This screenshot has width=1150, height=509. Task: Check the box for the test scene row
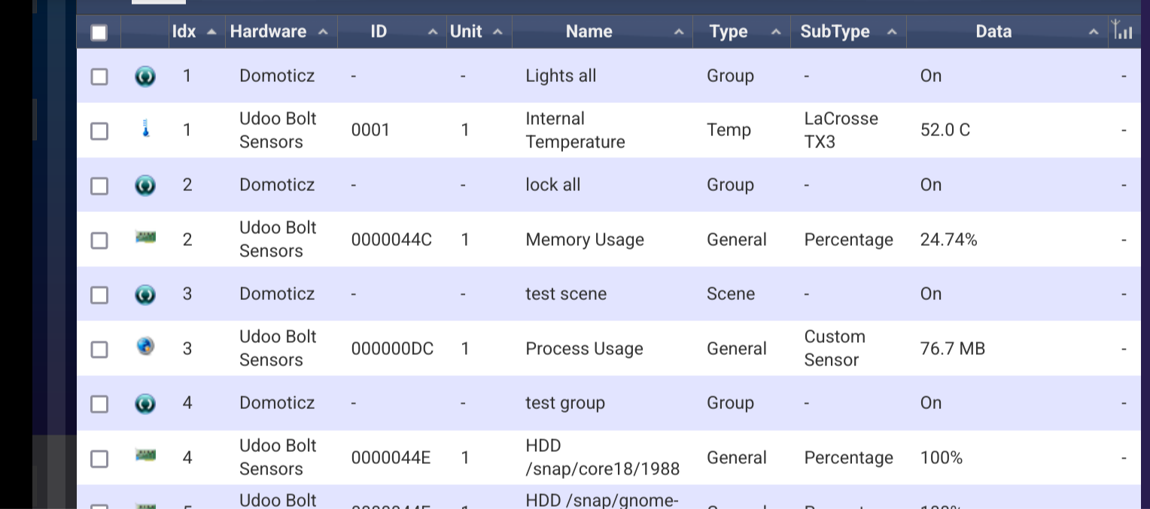99,295
